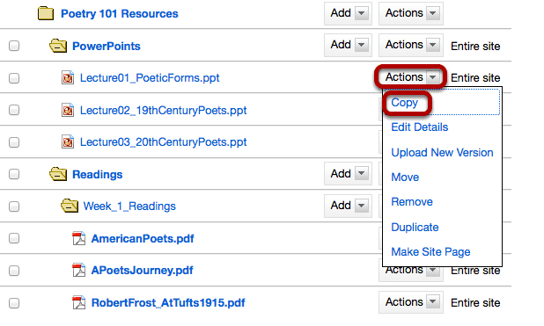This screenshot has width=544, height=326.
Task: Open Actions dropdown for Poetry 101 Resources
Action: pyautogui.click(x=411, y=13)
